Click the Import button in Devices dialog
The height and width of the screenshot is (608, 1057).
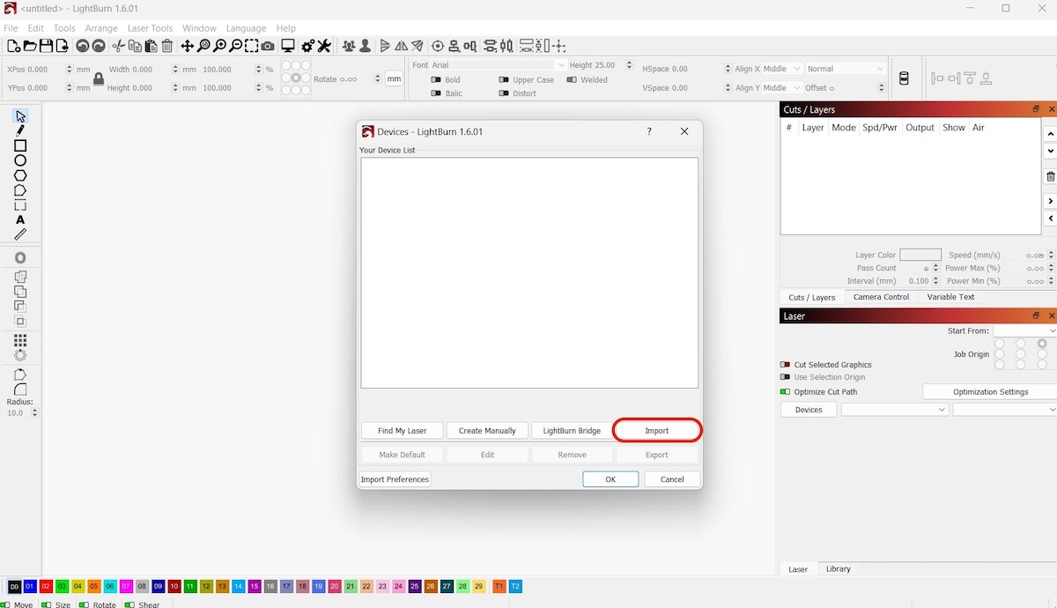coord(657,431)
